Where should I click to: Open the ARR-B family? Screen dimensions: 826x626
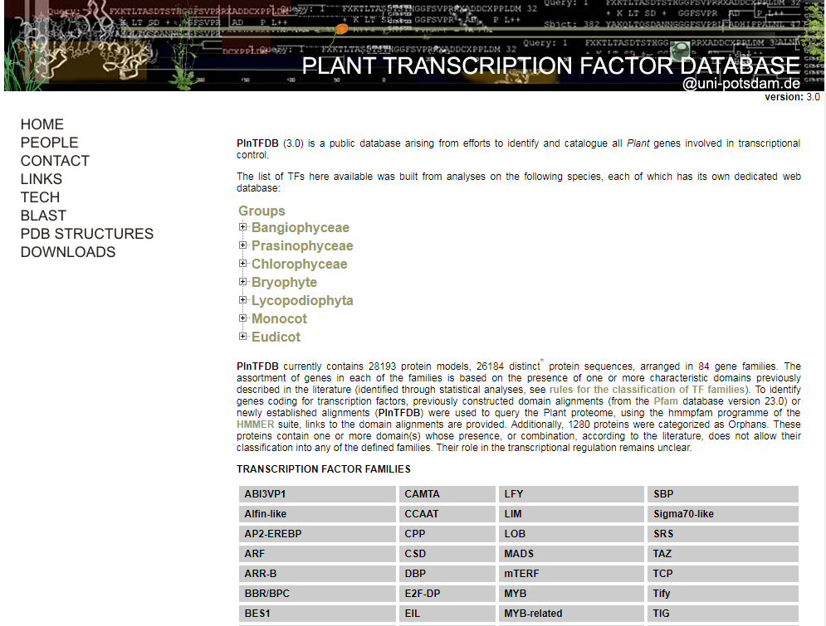click(317, 574)
